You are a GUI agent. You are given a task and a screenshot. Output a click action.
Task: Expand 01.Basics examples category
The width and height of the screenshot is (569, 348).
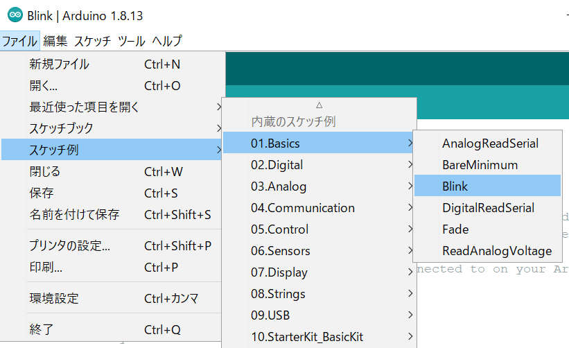coord(319,143)
